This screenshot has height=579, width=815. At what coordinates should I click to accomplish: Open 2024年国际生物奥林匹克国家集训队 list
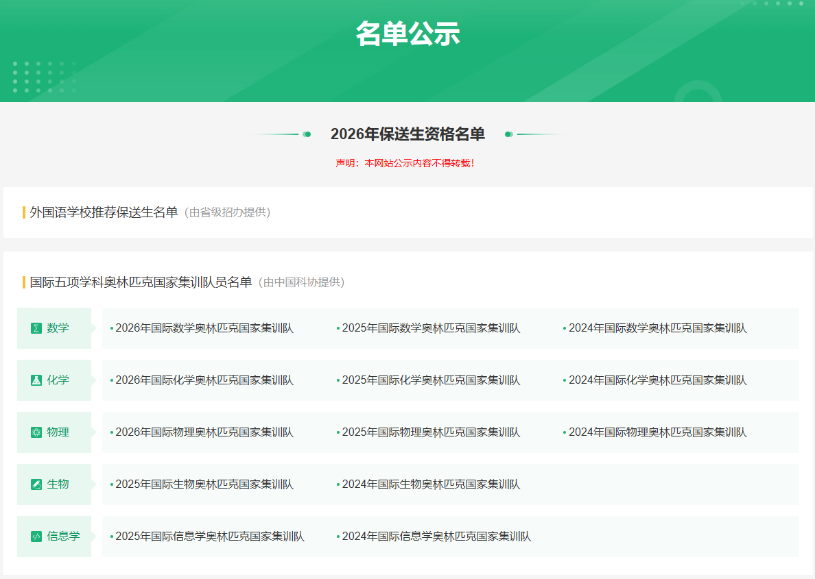coord(431,484)
